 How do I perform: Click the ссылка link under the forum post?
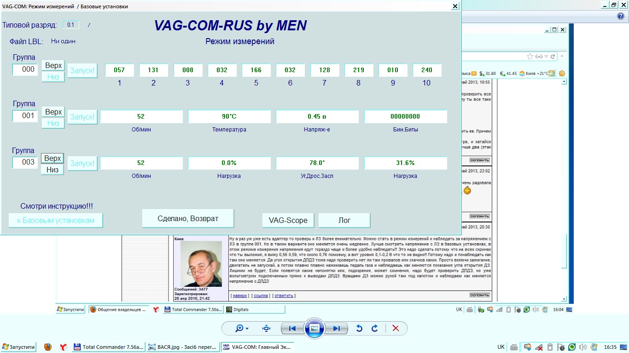pos(261,296)
